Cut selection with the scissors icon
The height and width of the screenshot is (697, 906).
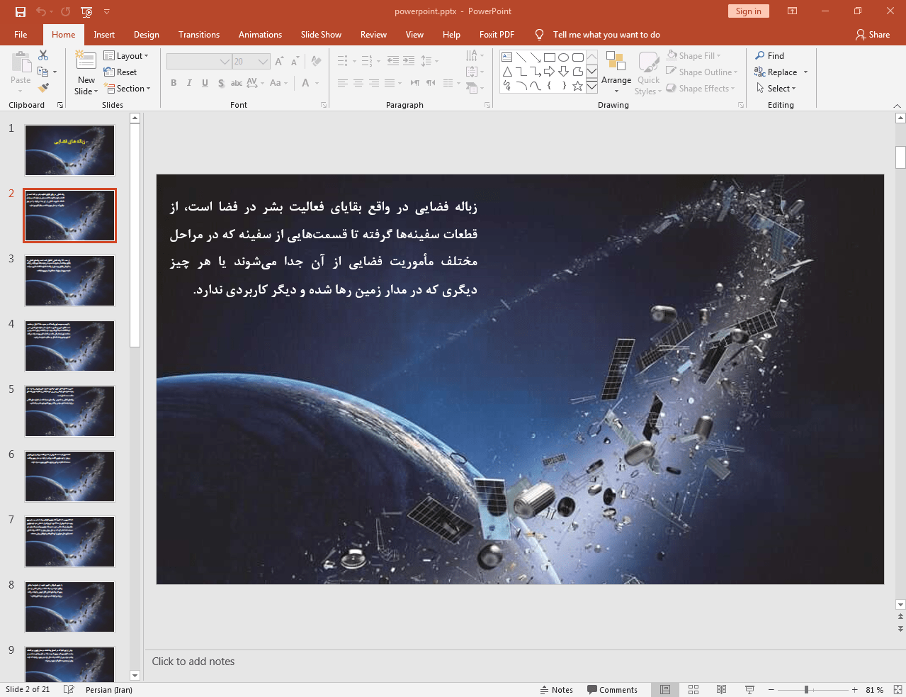pyautogui.click(x=43, y=55)
